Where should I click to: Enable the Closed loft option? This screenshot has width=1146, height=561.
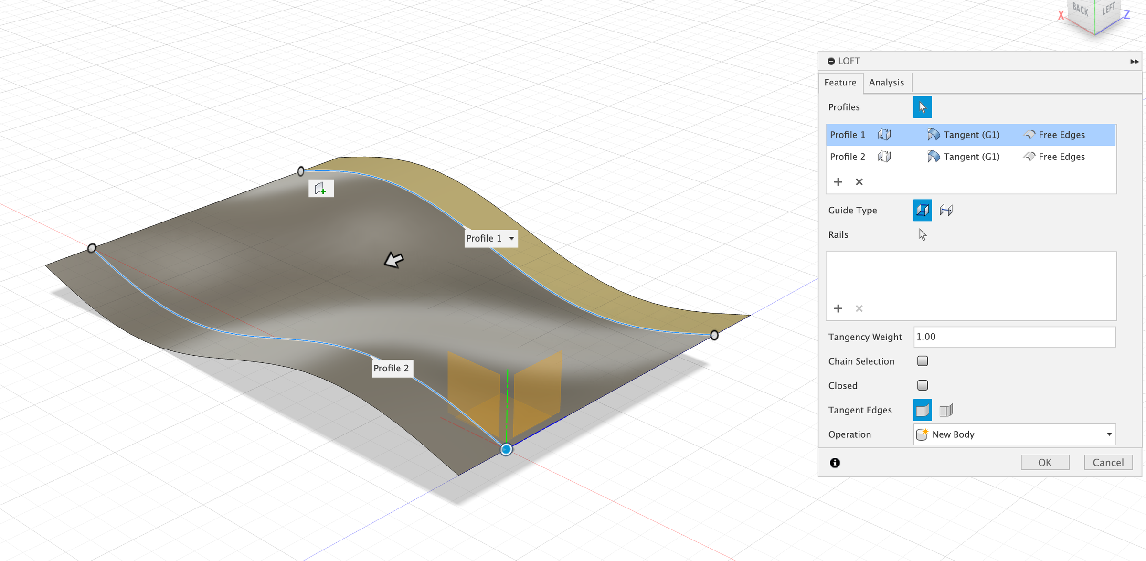(922, 385)
